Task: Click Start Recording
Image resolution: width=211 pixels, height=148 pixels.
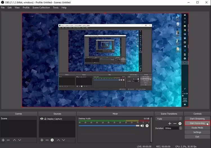Action: pos(197,123)
